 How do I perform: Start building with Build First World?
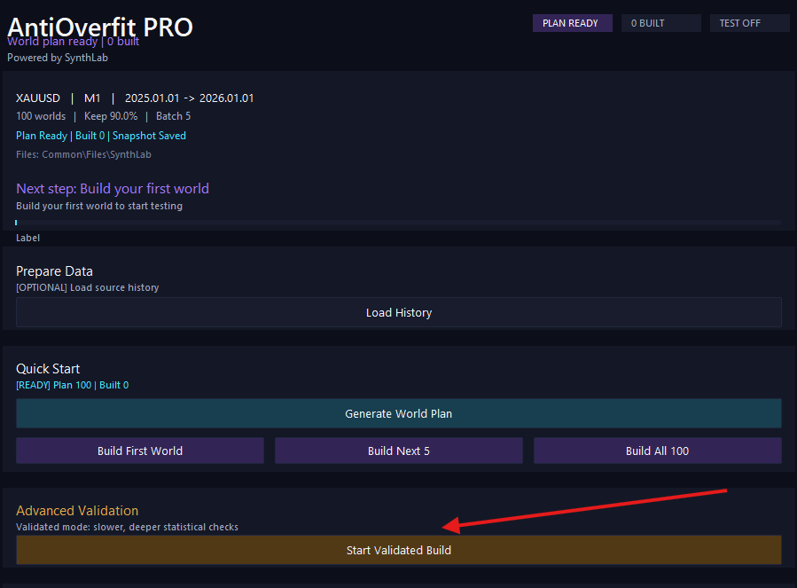pyautogui.click(x=140, y=451)
